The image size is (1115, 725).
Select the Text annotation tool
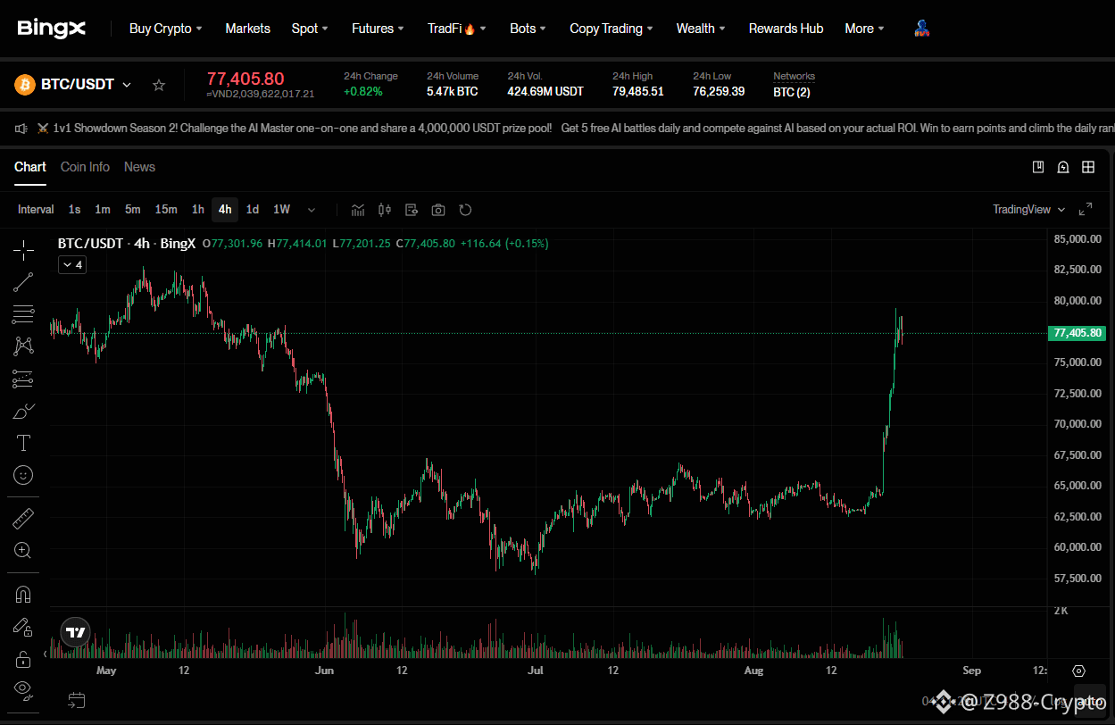(x=23, y=443)
